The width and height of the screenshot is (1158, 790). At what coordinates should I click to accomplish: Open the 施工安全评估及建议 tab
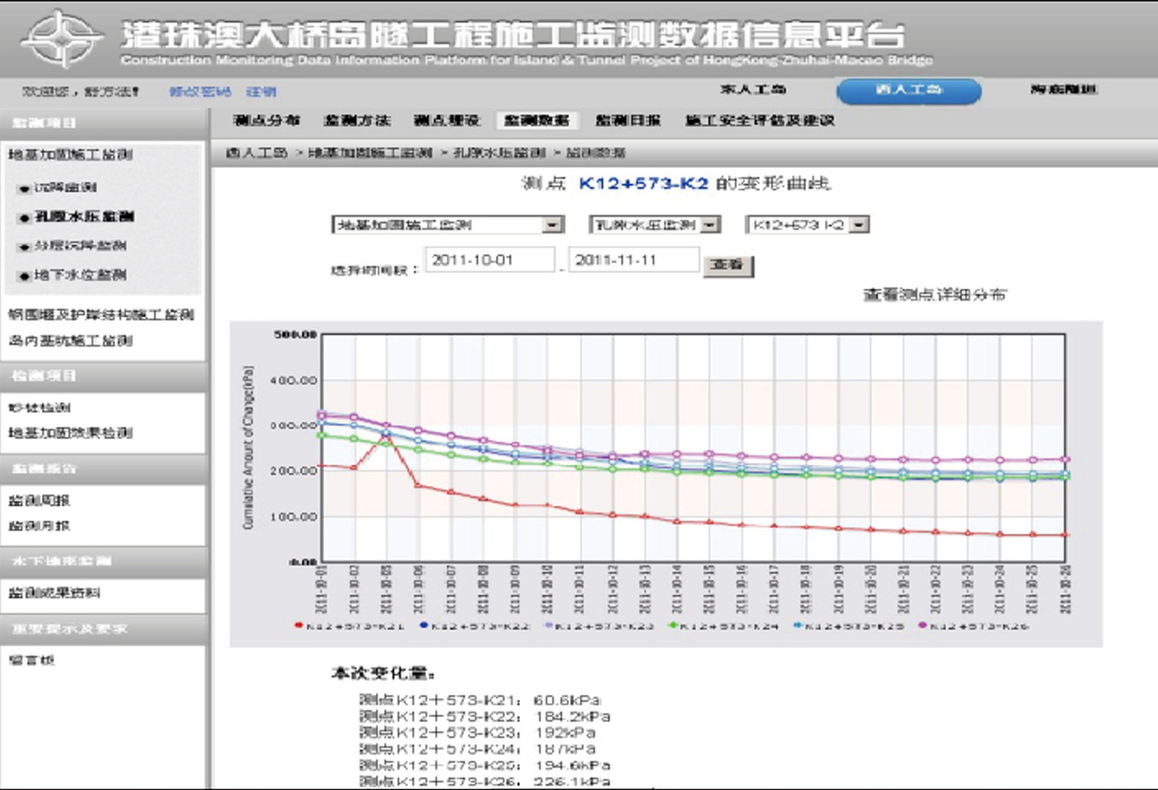tap(760, 120)
